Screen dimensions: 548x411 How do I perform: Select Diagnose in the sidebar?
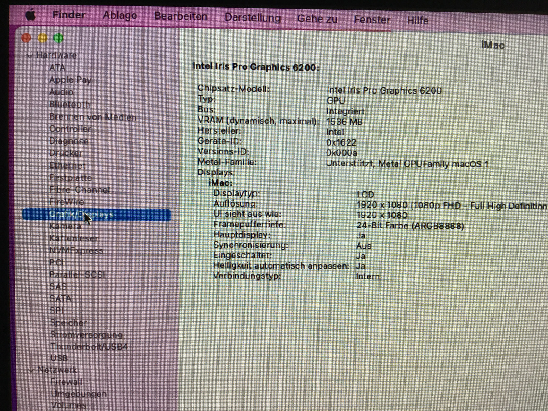69,141
